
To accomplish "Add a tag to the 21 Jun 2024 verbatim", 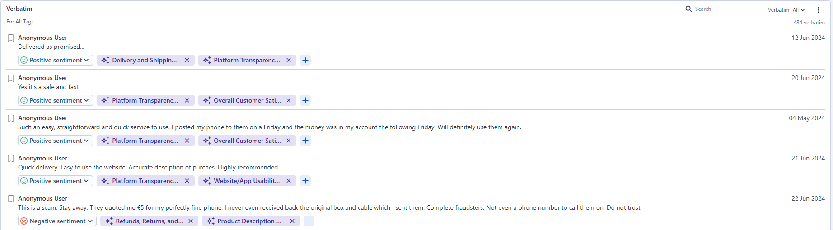I will [305, 181].
